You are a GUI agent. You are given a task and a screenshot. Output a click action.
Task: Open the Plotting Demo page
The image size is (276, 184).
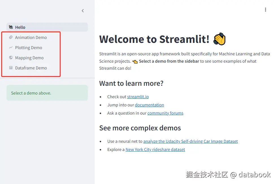tap(29, 48)
